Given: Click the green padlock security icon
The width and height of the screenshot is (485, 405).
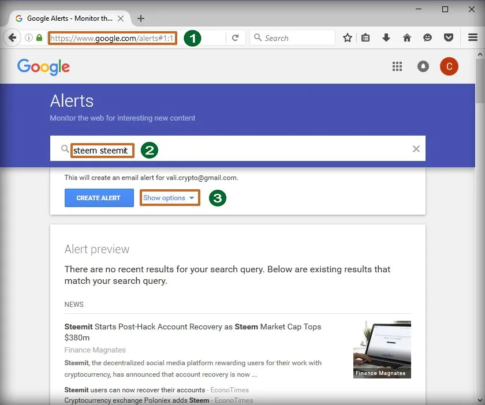Looking at the screenshot, I should 39,37.
